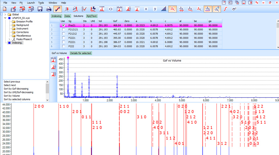The height and width of the screenshot is (155, 279).
Task: Click the x axis toolbar button
Action: [x=146, y=9]
